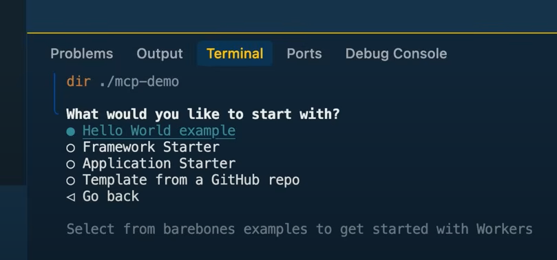The width and height of the screenshot is (557, 260).
Task: Pick the Template from a GitHub repo circle
Action: point(71,180)
